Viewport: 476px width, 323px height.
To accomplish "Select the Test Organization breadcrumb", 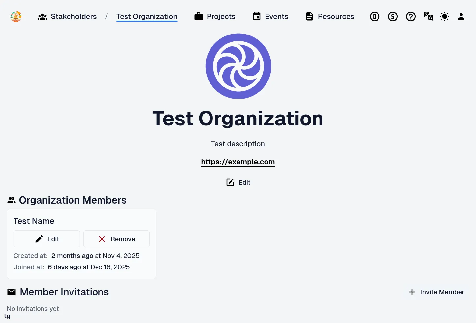I will pyautogui.click(x=147, y=16).
